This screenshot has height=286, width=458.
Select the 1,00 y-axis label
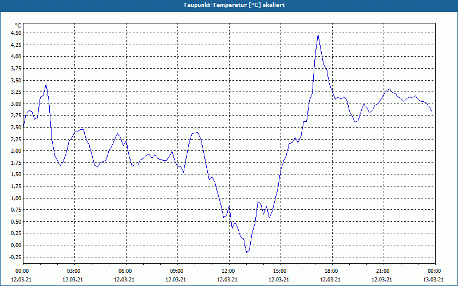point(17,198)
